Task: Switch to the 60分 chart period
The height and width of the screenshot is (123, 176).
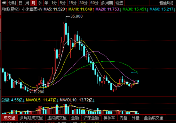Action: click(94, 3)
